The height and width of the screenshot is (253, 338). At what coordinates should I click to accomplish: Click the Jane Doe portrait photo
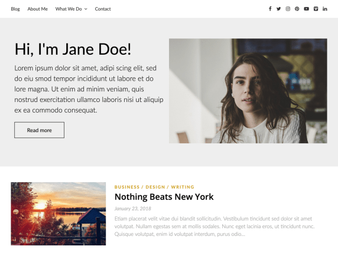[x=248, y=91]
